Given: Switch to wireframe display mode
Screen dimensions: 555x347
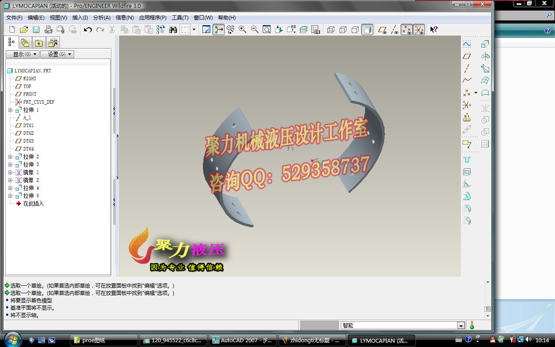Looking at the screenshot, I should [x=331, y=29].
